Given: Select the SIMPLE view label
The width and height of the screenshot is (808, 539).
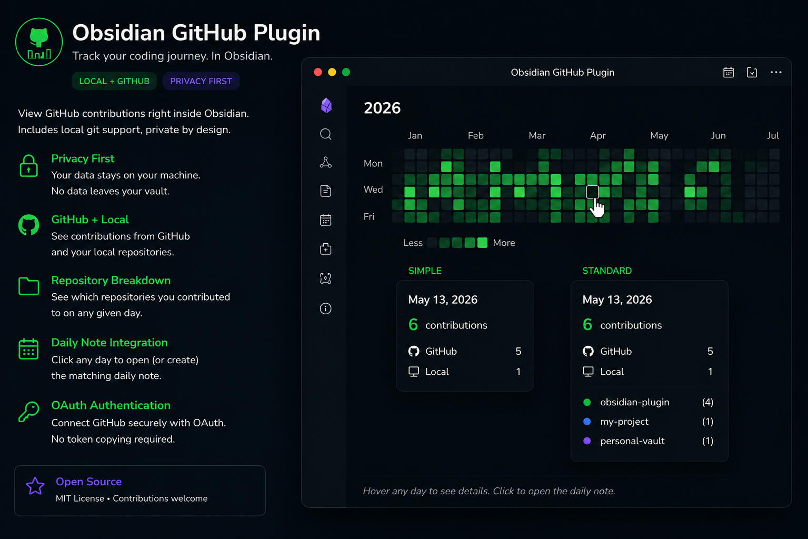Looking at the screenshot, I should point(425,271).
